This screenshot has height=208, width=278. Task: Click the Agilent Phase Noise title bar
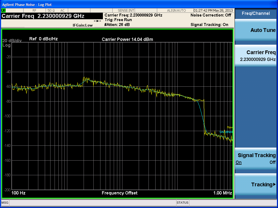(139, 5)
